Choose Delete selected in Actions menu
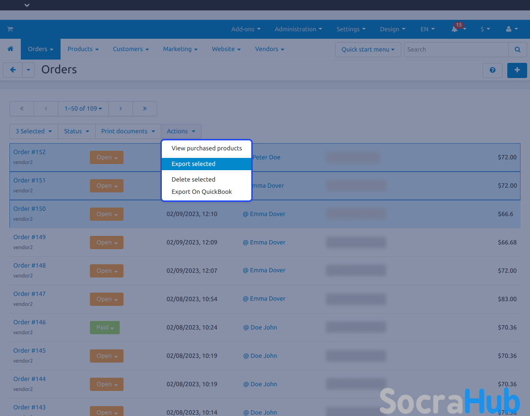The image size is (530, 416). pyautogui.click(x=194, y=180)
